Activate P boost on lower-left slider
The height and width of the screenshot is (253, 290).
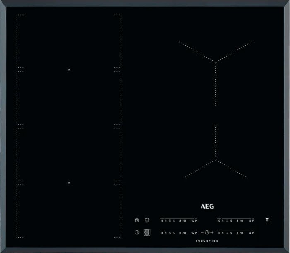click(x=196, y=233)
